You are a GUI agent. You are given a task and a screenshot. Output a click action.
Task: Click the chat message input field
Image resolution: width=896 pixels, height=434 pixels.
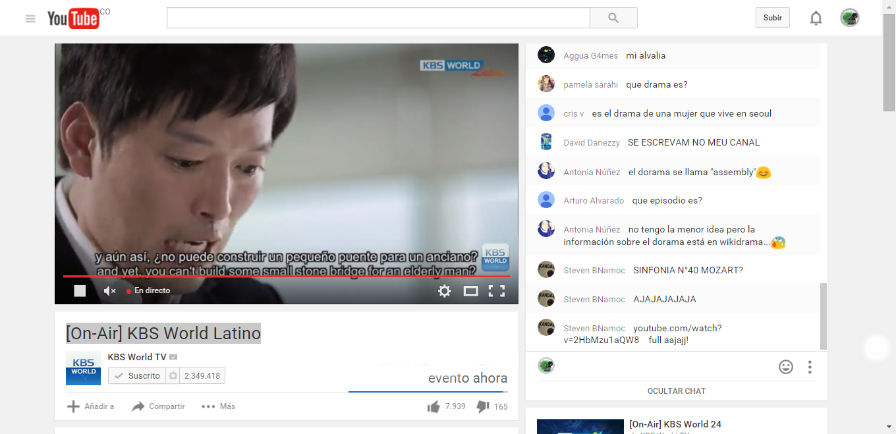tap(665, 367)
